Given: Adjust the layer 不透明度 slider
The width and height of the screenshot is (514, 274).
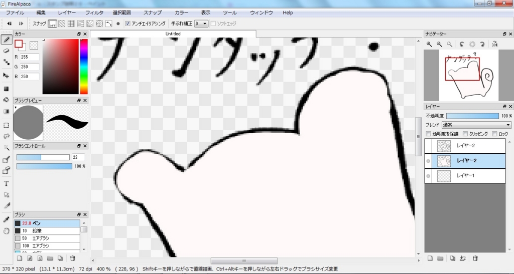Looking at the screenshot, I should point(472,116).
